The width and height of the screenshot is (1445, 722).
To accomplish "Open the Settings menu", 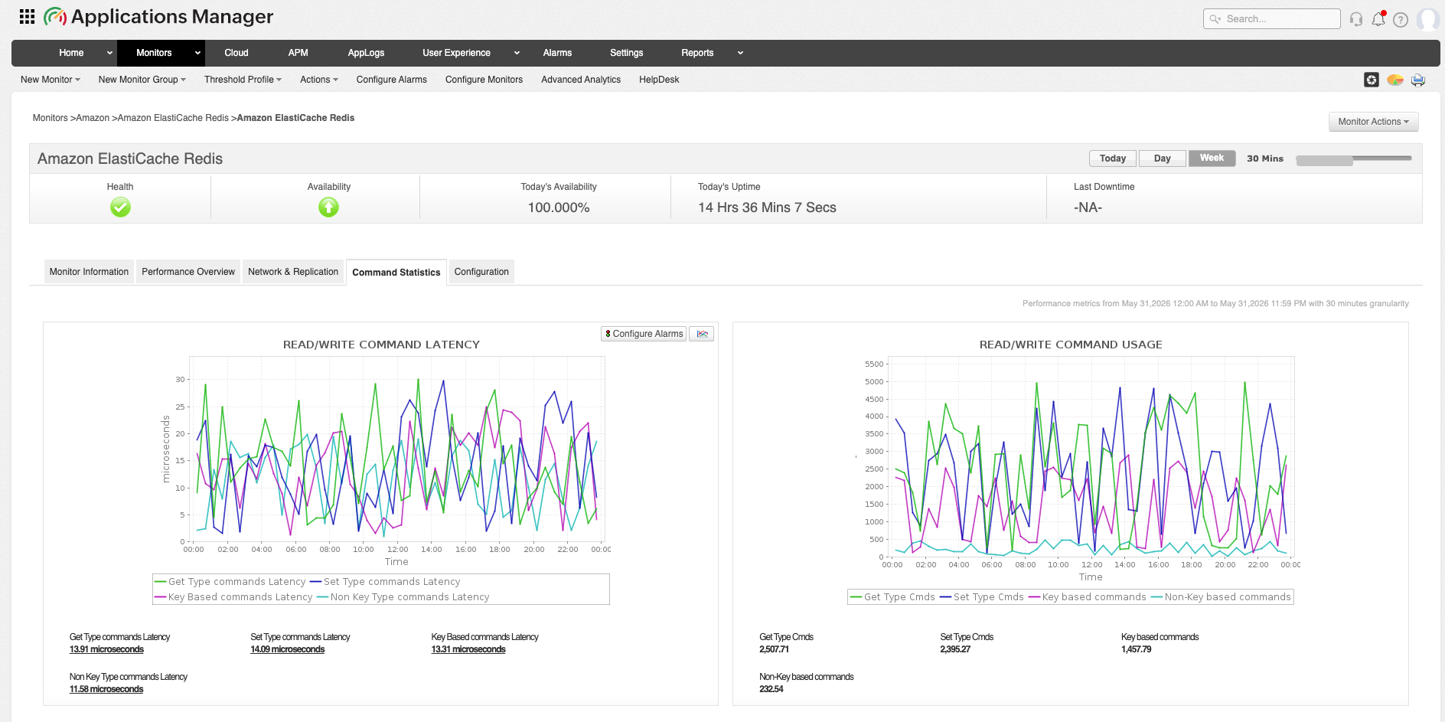I will (627, 53).
